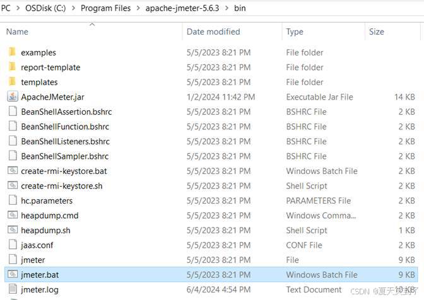Image resolution: width=424 pixels, height=300 pixels.
Task: Click the create-rmi-keystore.bat batch icon
Action: 13,170
